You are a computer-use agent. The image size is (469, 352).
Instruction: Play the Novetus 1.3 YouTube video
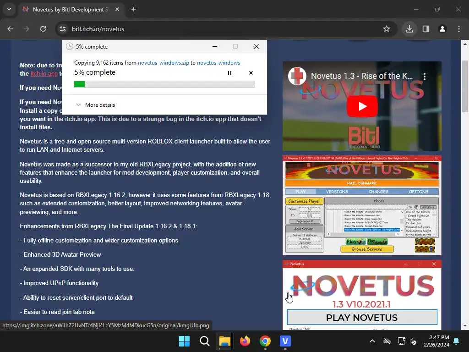pos(362,106)
